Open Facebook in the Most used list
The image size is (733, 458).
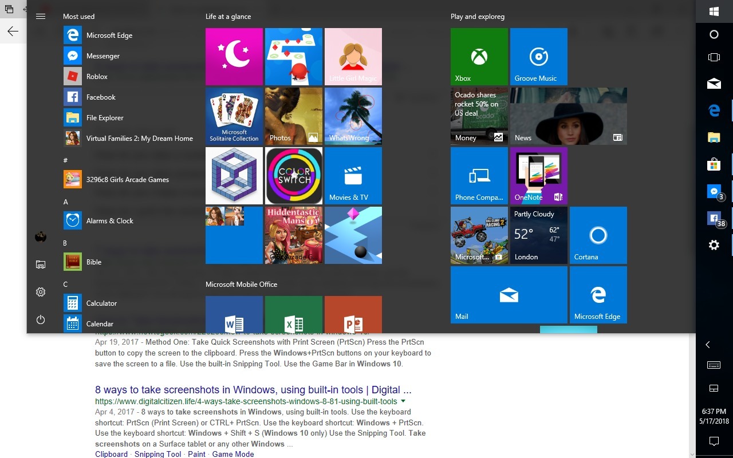click(129, 97)
